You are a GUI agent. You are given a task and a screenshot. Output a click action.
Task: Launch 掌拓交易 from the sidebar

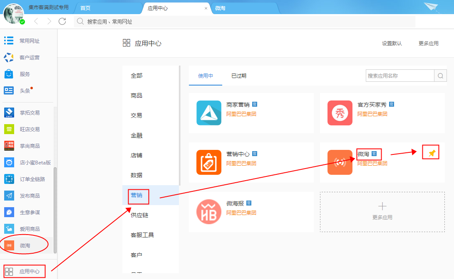22,113
